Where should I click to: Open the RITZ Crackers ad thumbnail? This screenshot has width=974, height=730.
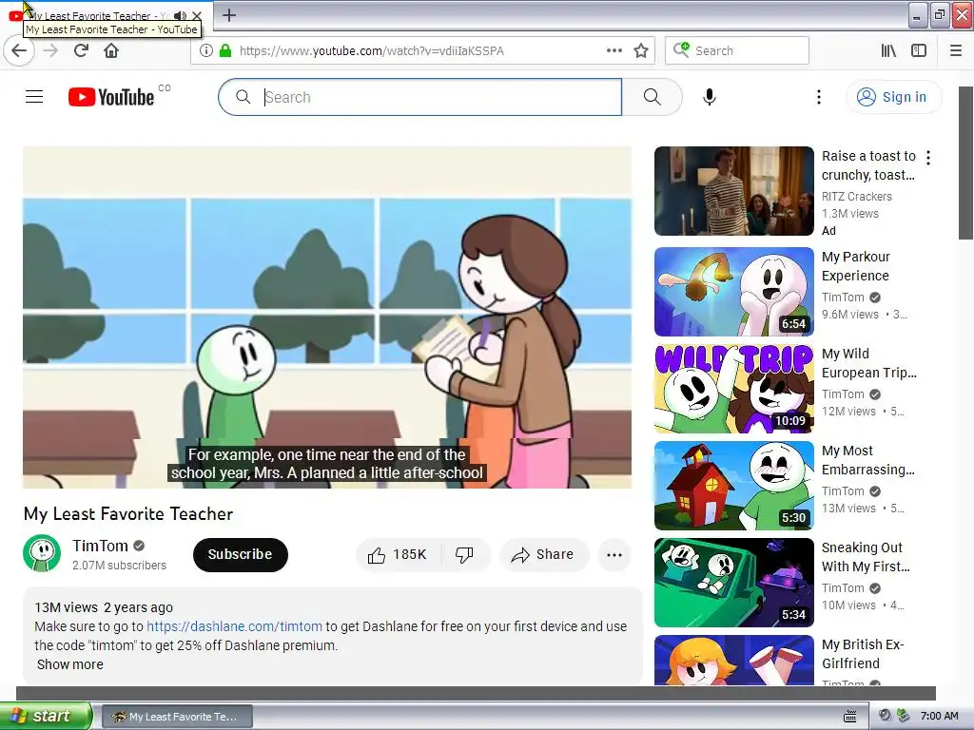click(733, 191)
